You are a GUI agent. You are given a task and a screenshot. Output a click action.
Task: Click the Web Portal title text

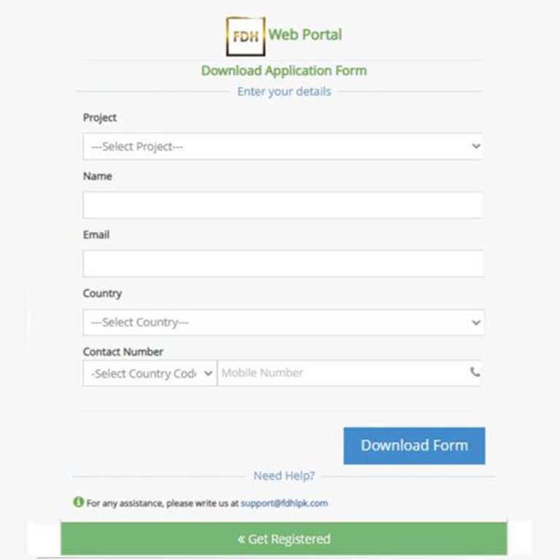tap(306, 35)
